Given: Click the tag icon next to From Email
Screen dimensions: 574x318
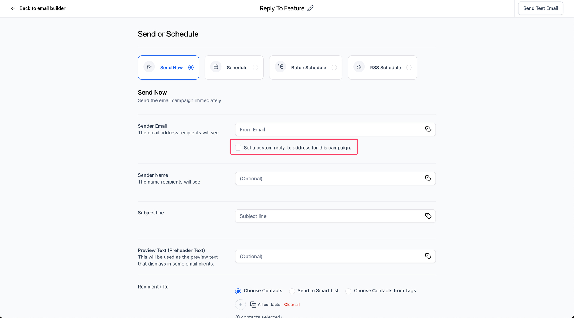Looking at the screenshot, I should pos(428,129).
